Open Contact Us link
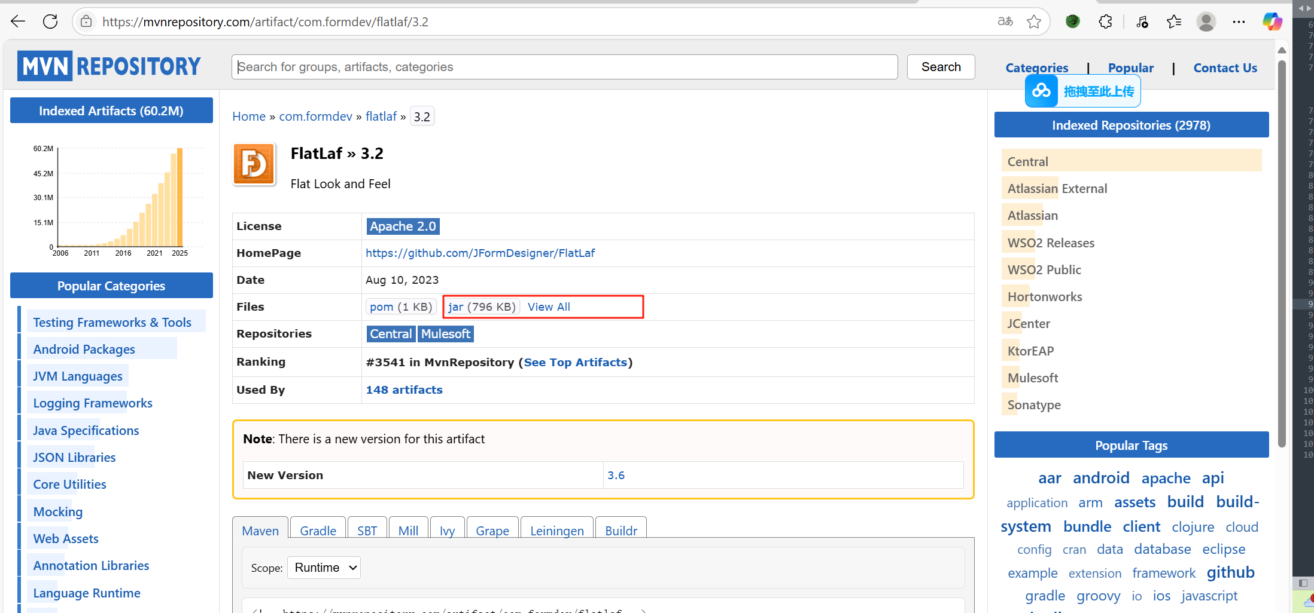Viewport: 1314px width, 613px height. click(x=1225, y=68)
